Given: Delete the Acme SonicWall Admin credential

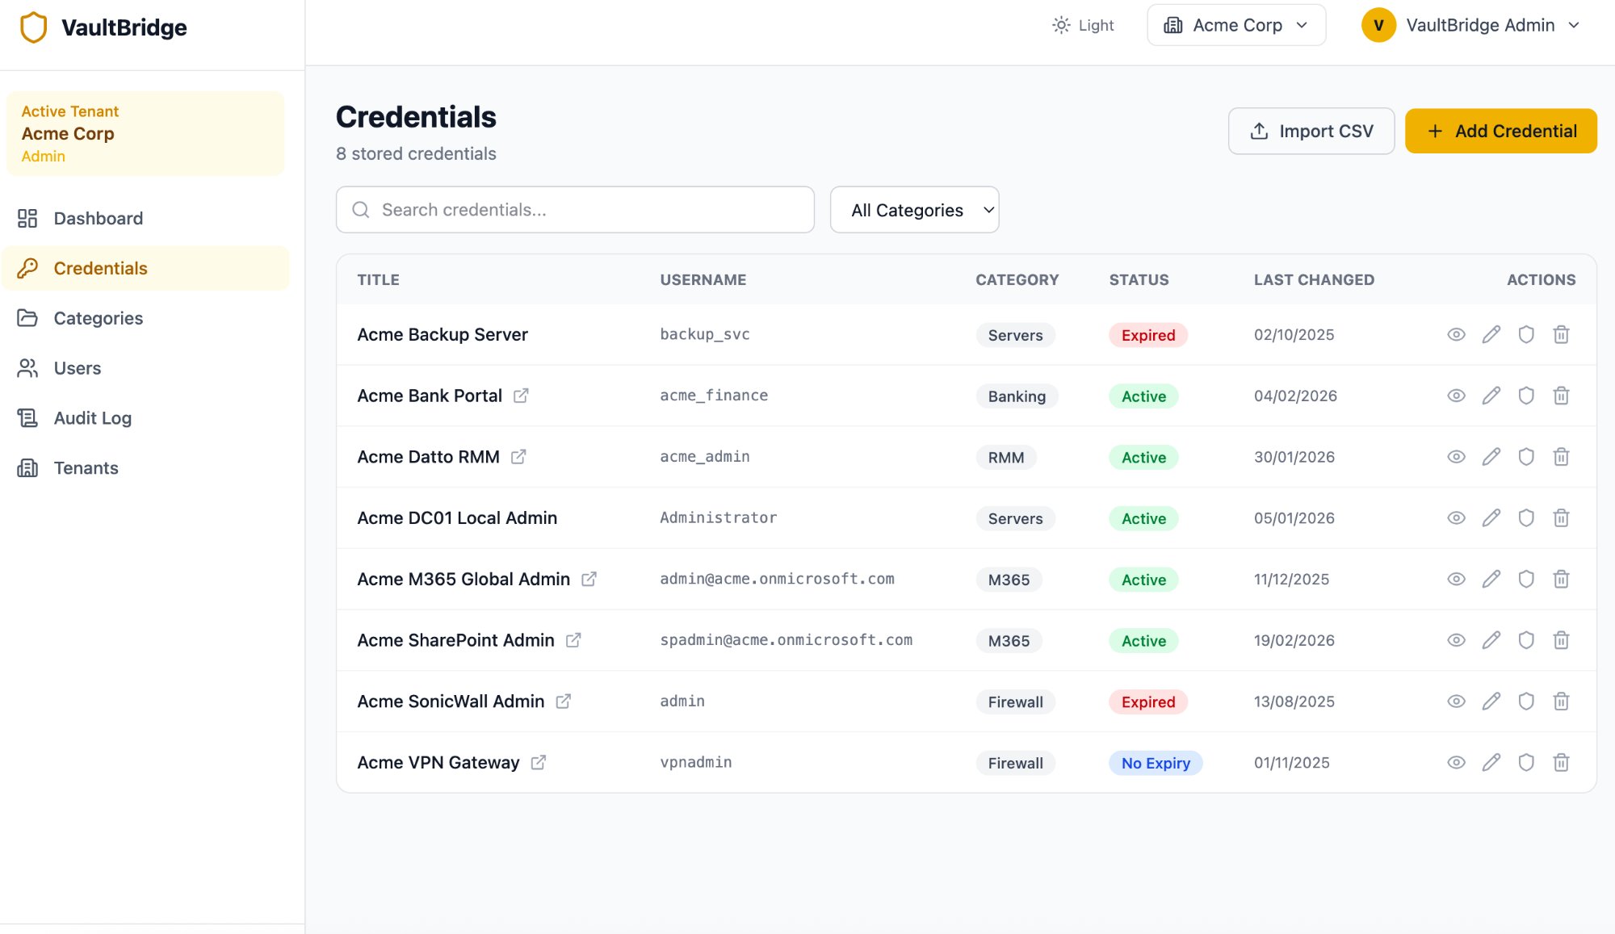Looking at the screenshot, I should (x=1561, y=702).
